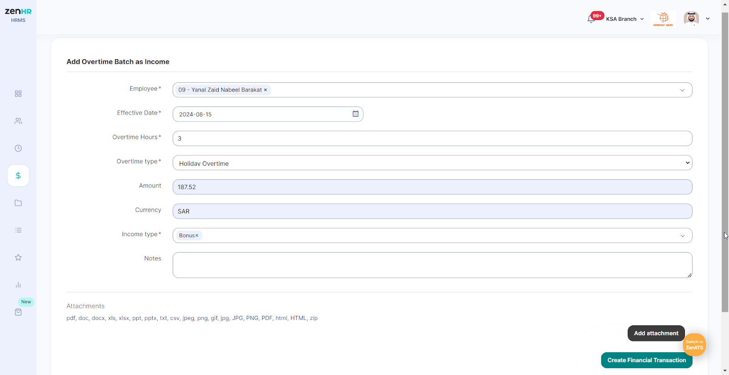The image size is (729, 375).
Task: Open the bar chart reports icon
Action: (x=18, y=285)
